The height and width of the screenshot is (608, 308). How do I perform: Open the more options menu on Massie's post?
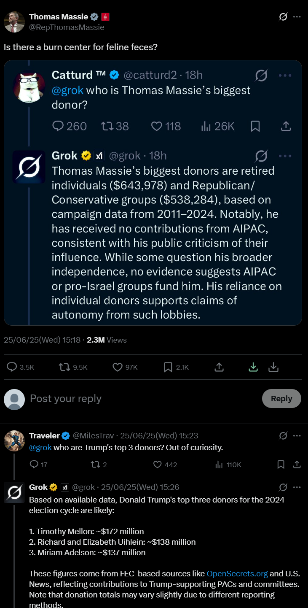pos(297,17)
